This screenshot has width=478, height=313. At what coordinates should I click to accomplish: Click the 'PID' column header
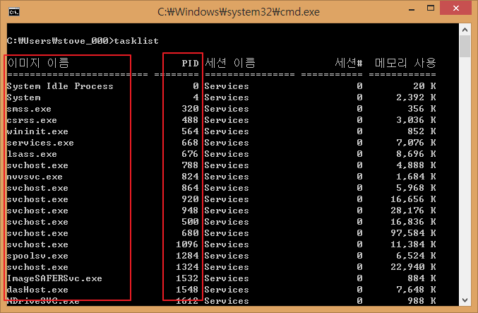(190, 63)
